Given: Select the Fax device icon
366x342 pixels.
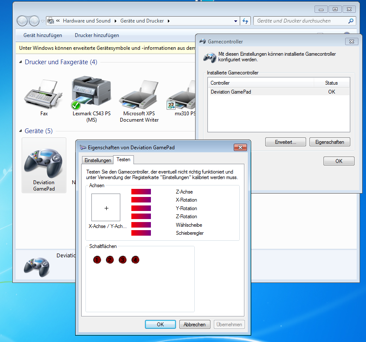Looking at the screenshot, I should tap(43, 94).
